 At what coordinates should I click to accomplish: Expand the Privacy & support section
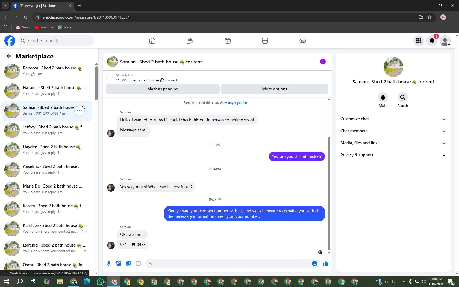click(x=393, y=155)
